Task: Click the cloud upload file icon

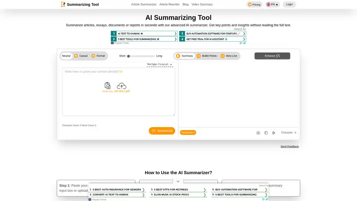Action: click(x=122, y=86)
